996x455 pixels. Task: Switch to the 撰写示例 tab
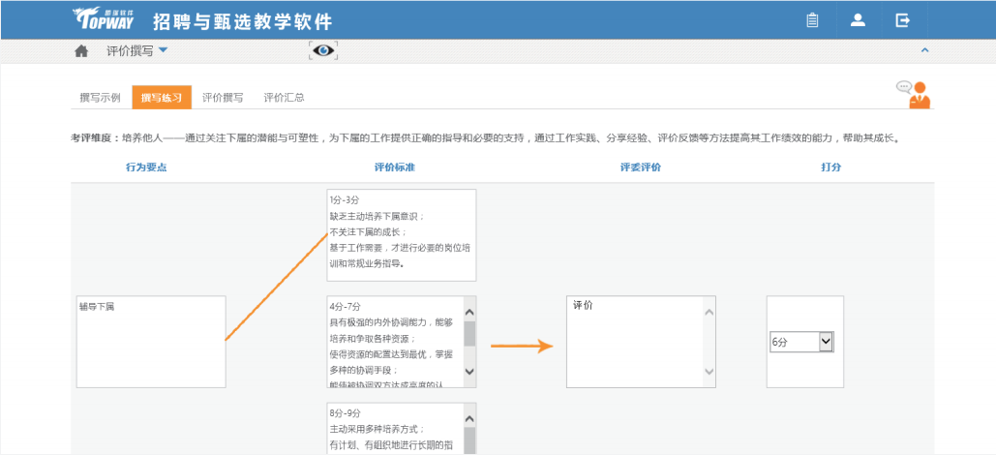(x=100, y=98)
